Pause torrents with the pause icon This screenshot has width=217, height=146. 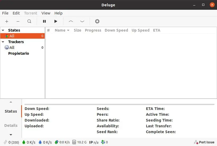(x=44, y=21)
